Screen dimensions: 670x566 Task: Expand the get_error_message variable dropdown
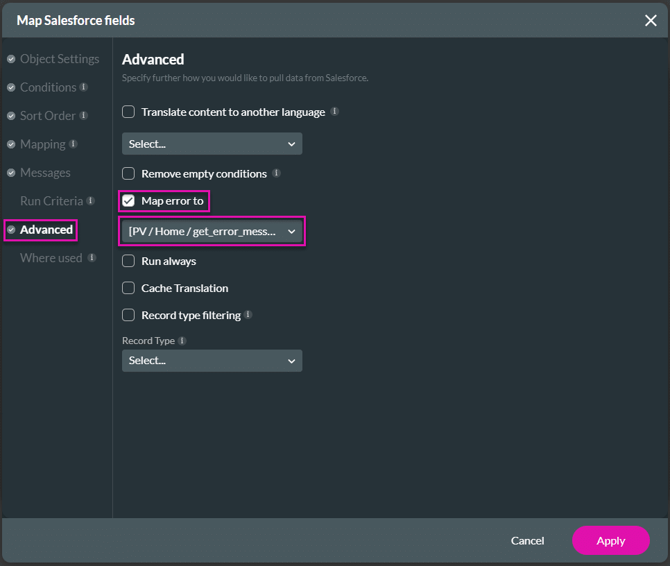[212, 232]
